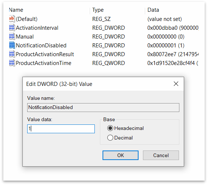Image resolution: width=208 pixels, height=185 pixels.
Task: Select the ProductActivationTime QWORD icon
Action: pos(12,63)
